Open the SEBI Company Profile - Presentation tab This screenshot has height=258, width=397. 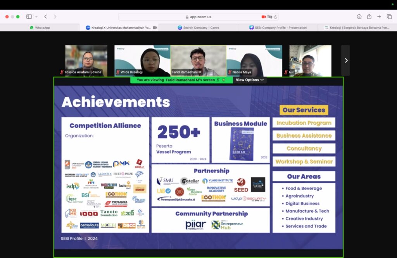point(278,28)
